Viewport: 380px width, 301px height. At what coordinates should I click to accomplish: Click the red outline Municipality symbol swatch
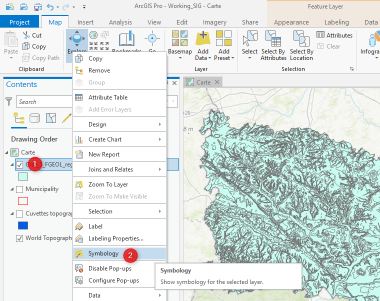pos(23,201)
